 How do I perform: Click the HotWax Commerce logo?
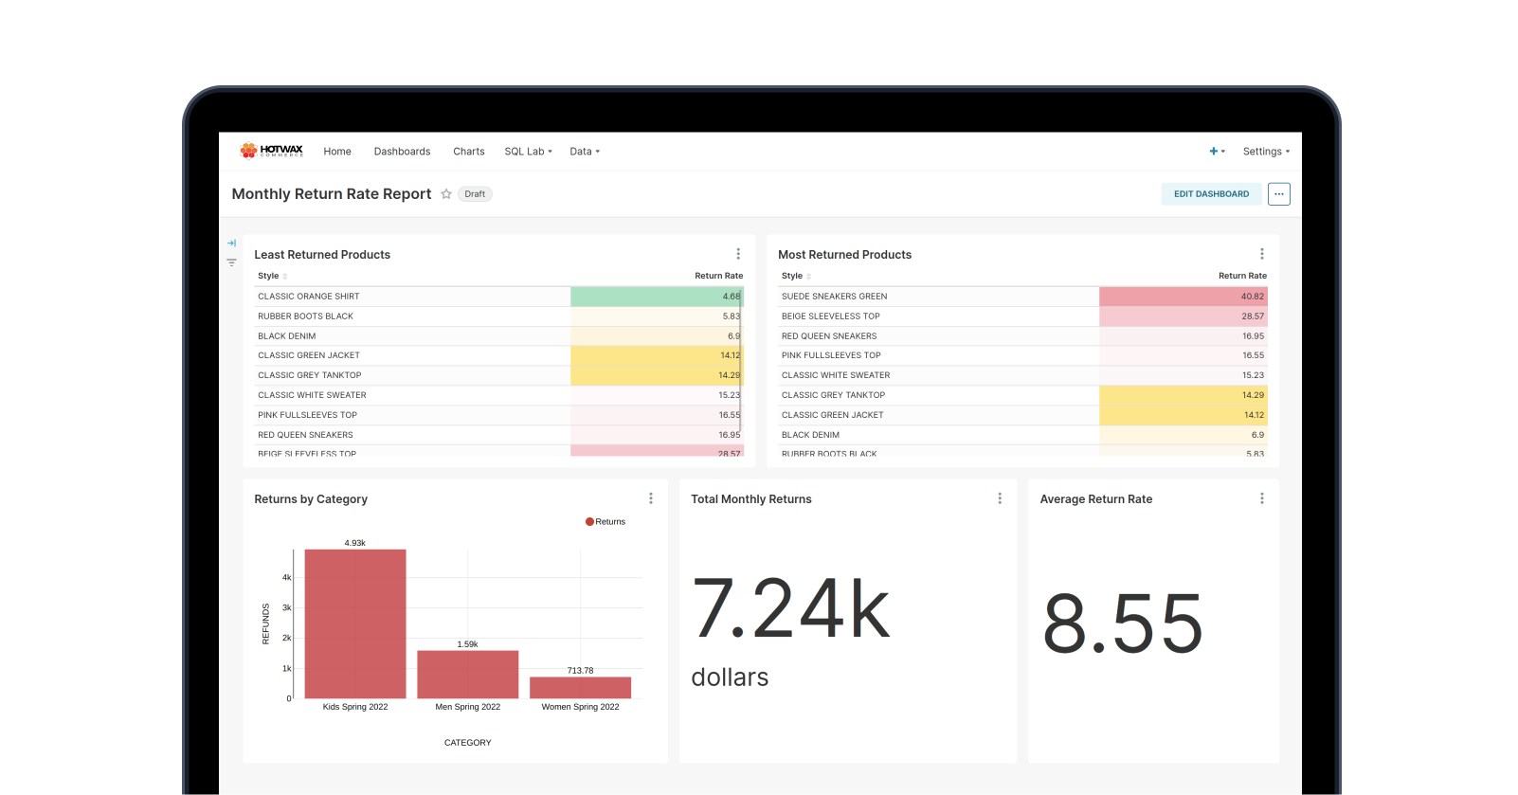coord(272,151)
